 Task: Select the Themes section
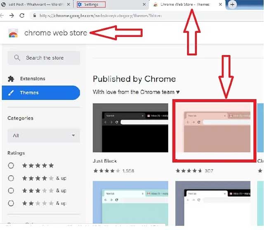coord(41,93)
